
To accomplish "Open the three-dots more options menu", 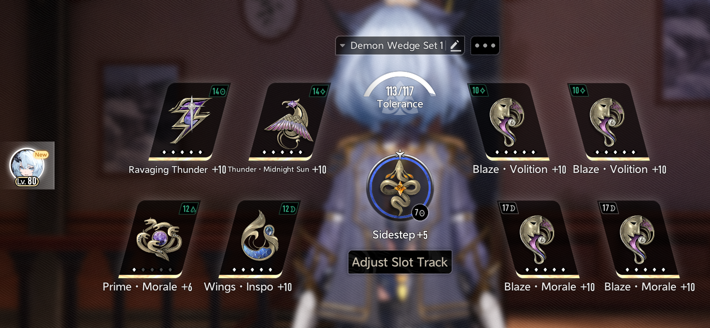I will (x=485, y=45).
